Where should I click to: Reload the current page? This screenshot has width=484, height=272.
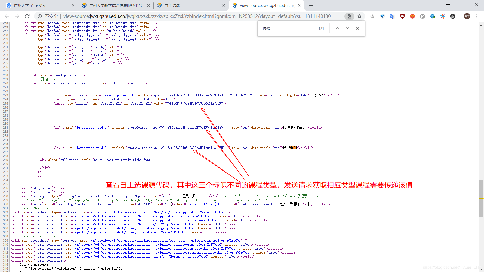tap(27, 16)
